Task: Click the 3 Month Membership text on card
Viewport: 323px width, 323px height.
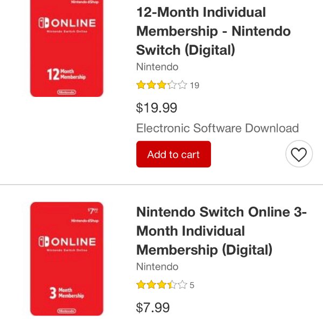Action: coord(67,293)
